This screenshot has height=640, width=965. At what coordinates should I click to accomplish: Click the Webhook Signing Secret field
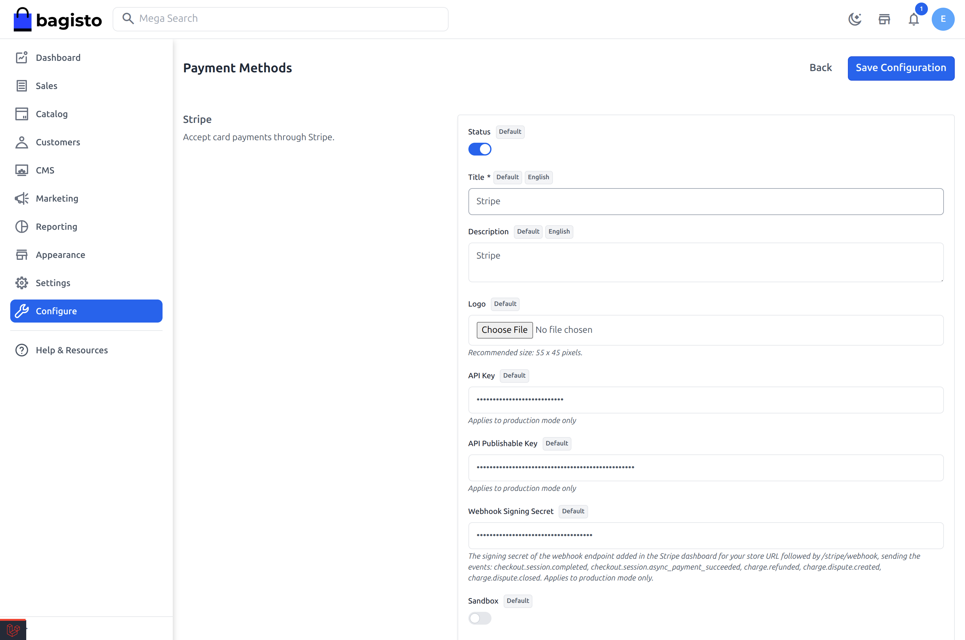coord(706,535)
